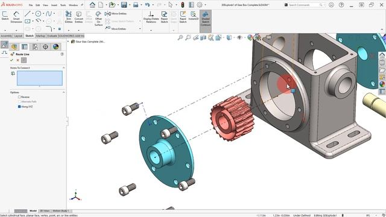This screenshot has height=217, width=386.
Task: Open the Circle tool dropdown arrow
Action: (x=43, y=14)
